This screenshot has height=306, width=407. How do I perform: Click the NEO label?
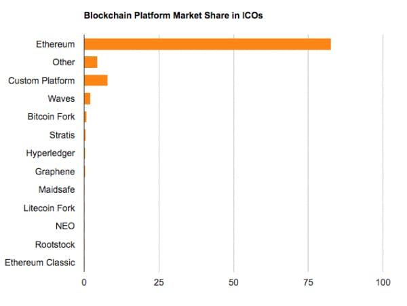[x=65, y=226]
